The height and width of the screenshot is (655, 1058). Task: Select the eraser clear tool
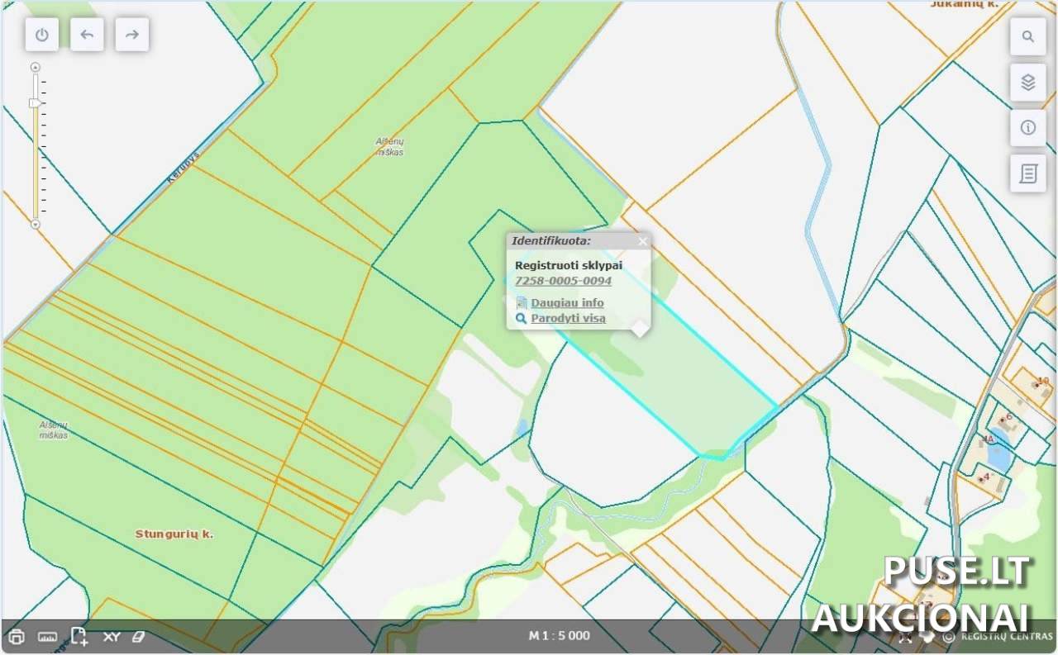click(x=139, y=637)
